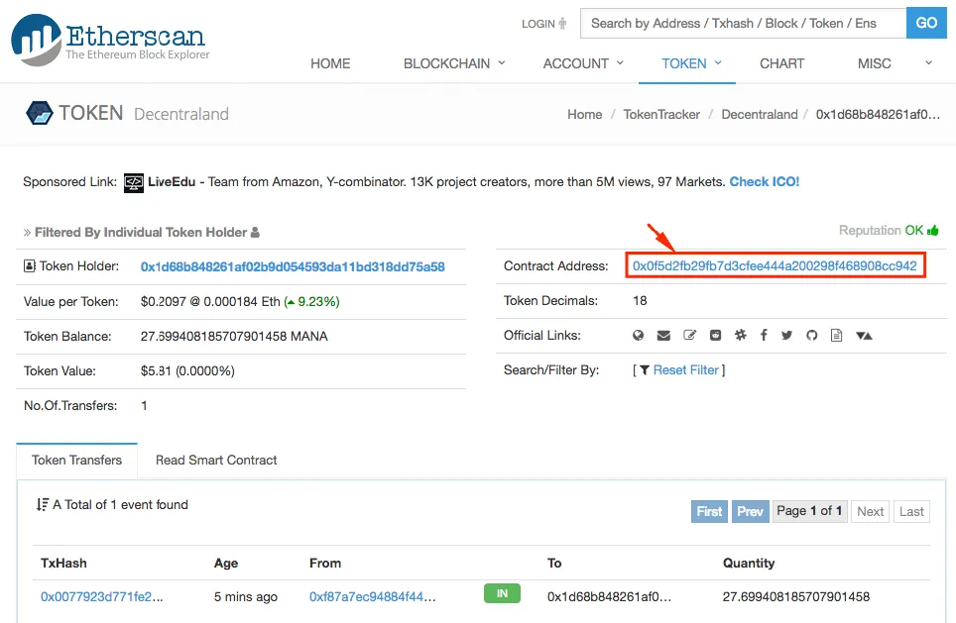Click the '5 mins ago' age cell

point(246,597)
